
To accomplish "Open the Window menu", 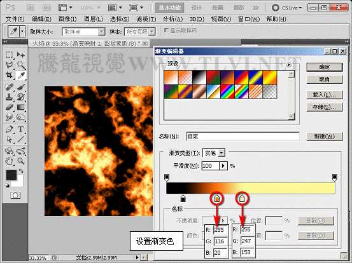I will pyautogui.click(x=249, y=19).
